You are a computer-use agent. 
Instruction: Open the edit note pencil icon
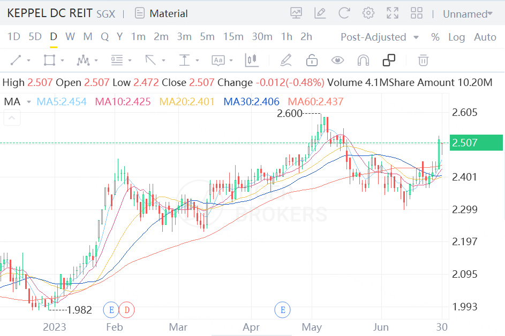(x=320, y=13)
